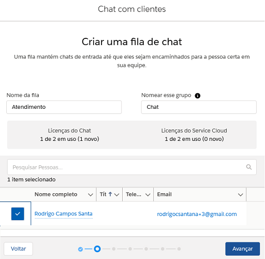
Task: Focus the Pesquisar Pessoas search field
Action: tap(132, 167)
